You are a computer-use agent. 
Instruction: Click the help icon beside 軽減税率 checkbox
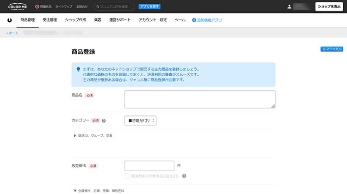click(184, 176)
